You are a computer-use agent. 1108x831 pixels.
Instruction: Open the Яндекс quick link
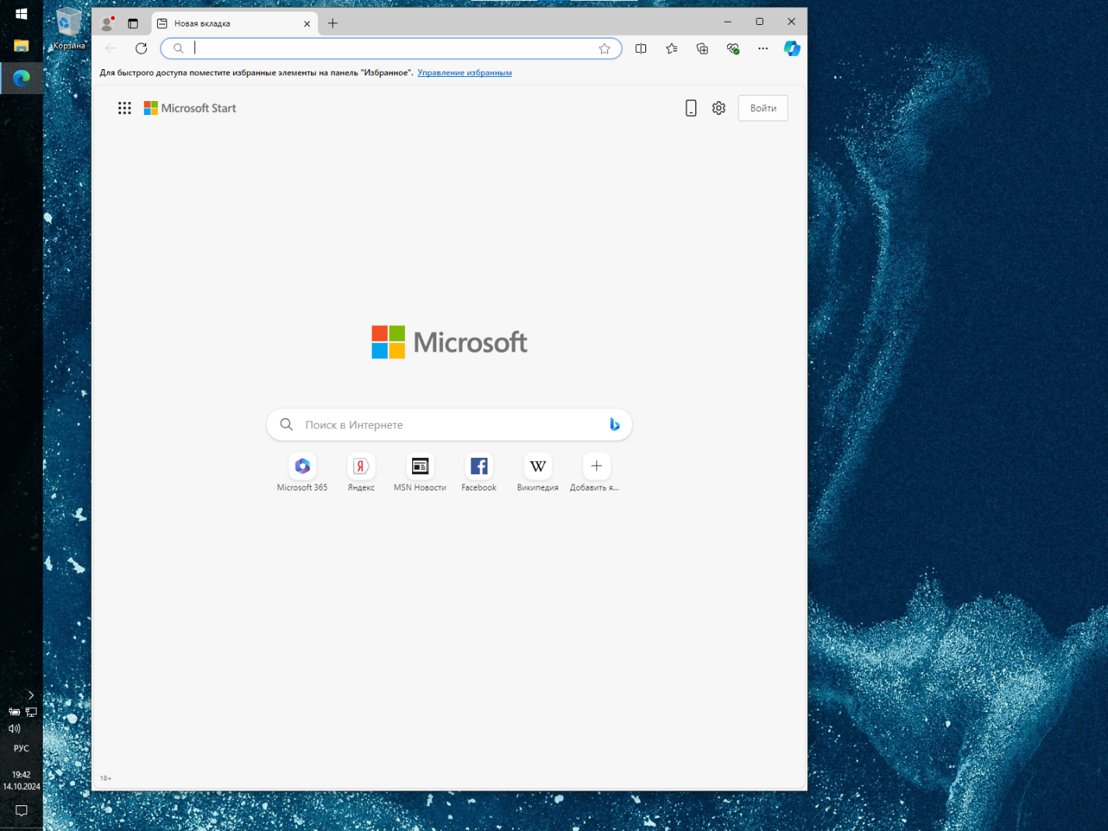point(361,473)
